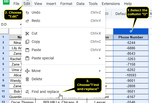152x103 pixels.
Task: Click the Paste clipboard icon
Action: 27,50
